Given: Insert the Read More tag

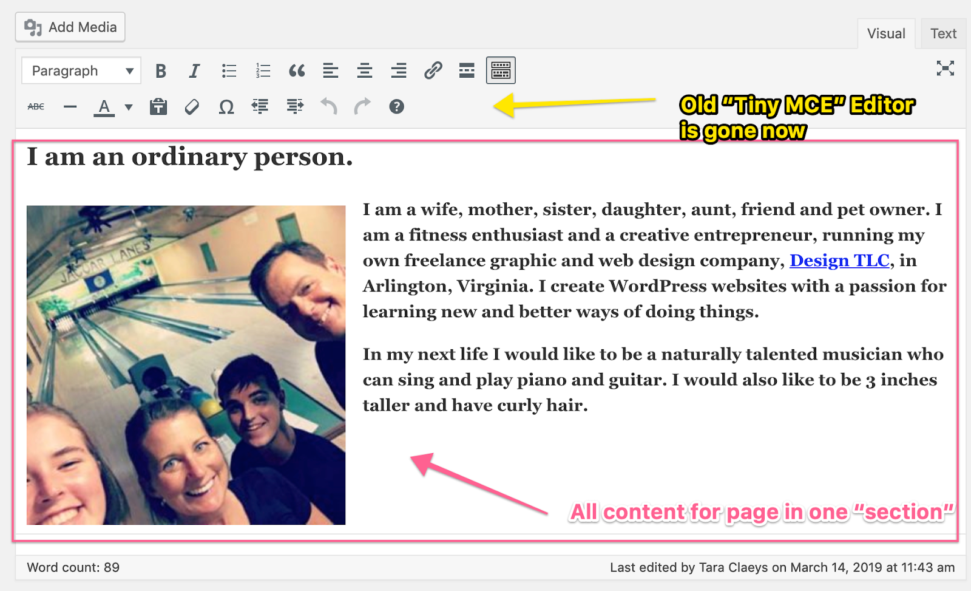Looking at the screenshot, I should (467, 71).
